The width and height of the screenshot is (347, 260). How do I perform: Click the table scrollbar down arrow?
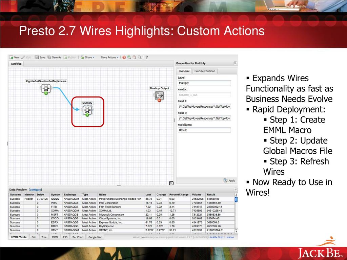tap(236, 231)
